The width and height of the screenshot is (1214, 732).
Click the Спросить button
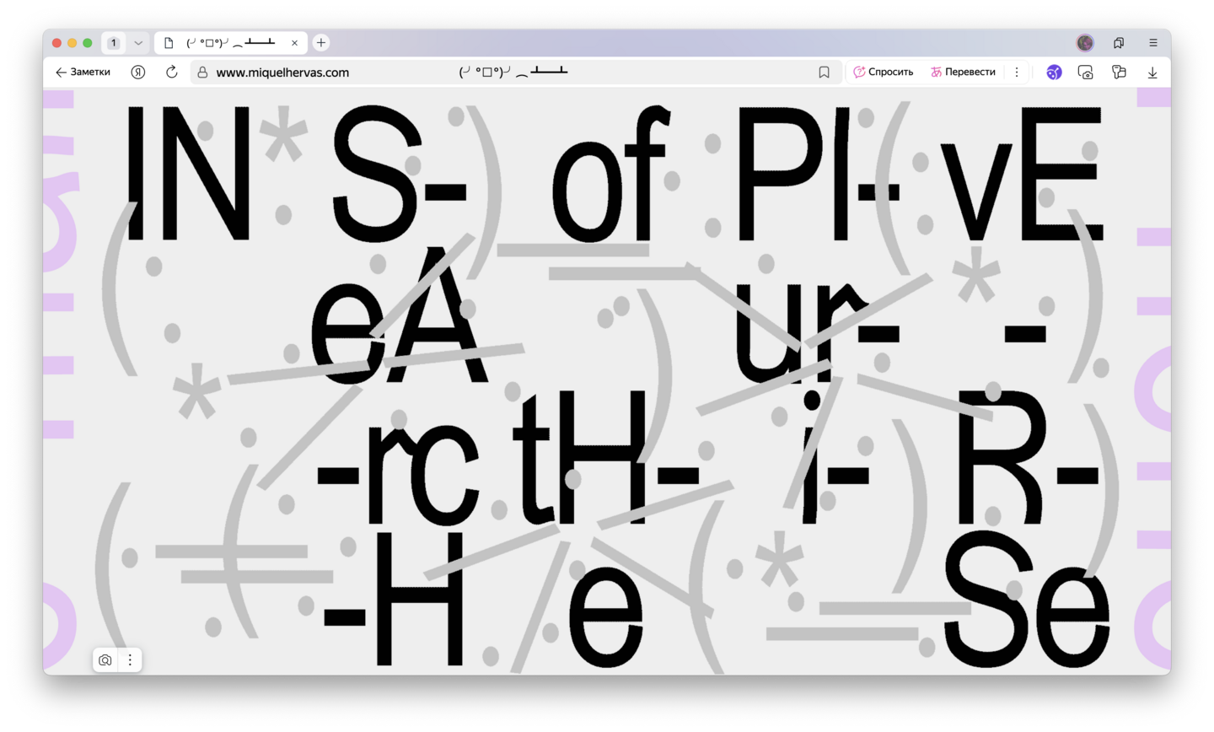[x=884, y=73]
